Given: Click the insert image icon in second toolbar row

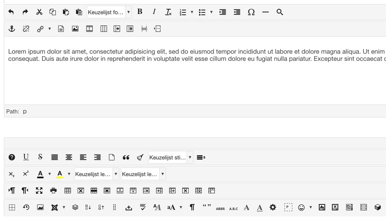Looking at the screenshot, I should (x=75, y=29).
